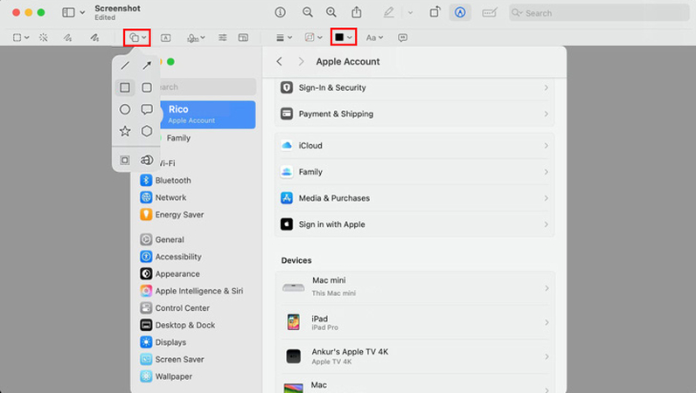The image size is (696, 393).
Task: Open the Share button in toolbar
Action: coord(357,12)
